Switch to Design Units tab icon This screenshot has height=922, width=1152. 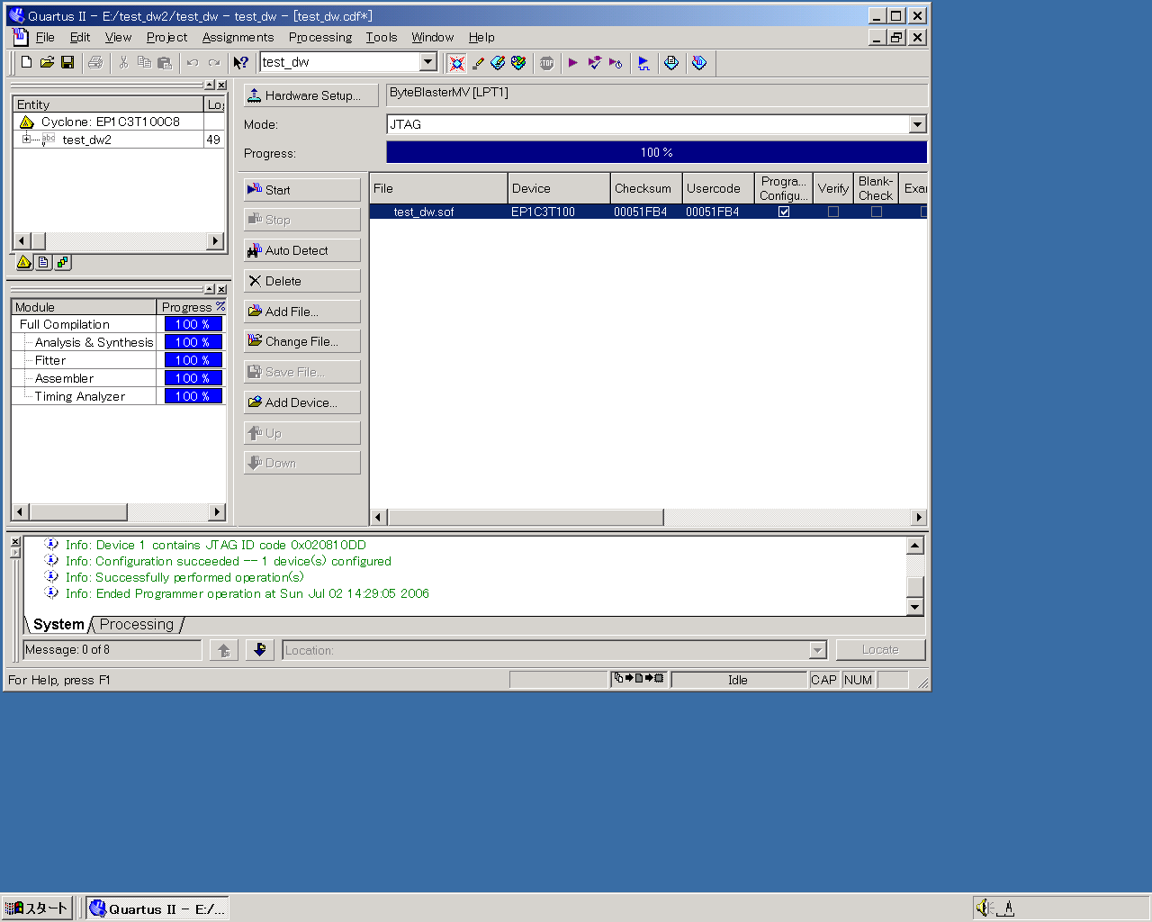point(62,263)
